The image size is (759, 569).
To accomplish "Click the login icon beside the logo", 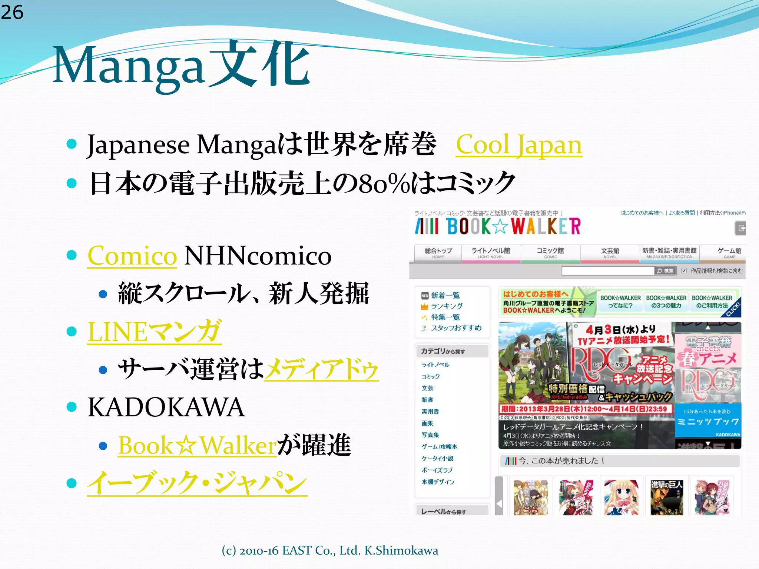I will 740,228.
